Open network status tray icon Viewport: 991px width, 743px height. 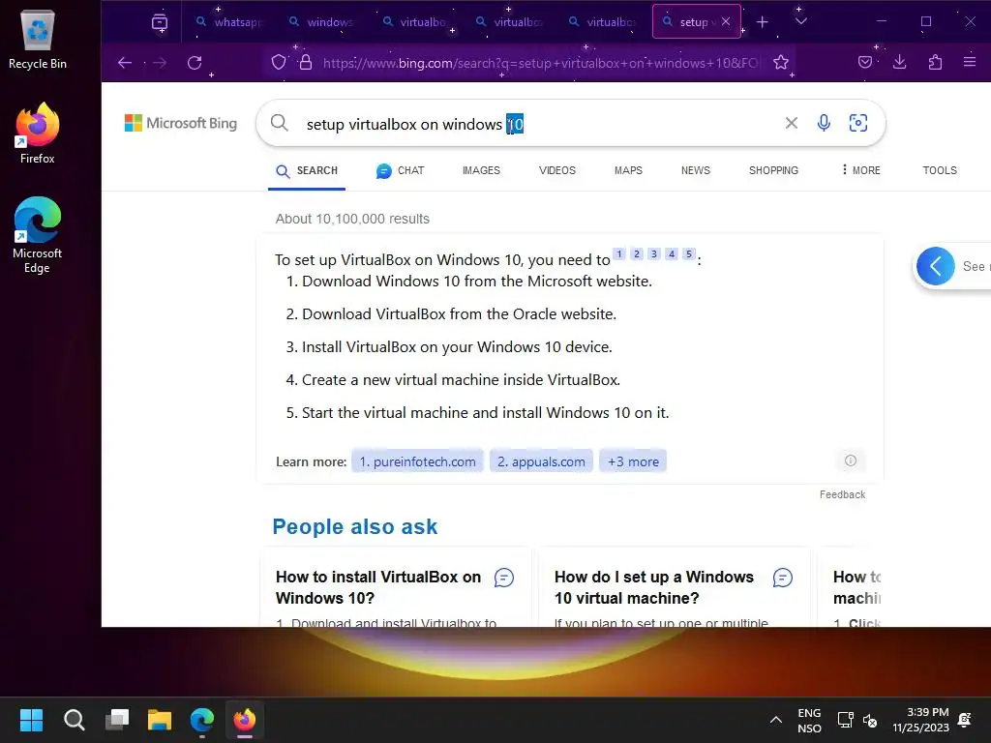846,720
